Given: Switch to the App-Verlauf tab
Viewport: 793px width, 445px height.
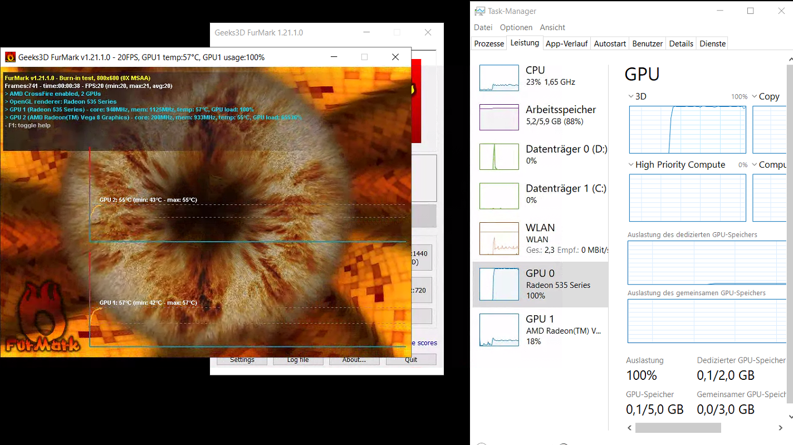Looking at the screenshot, I should (x=567, y=43).
